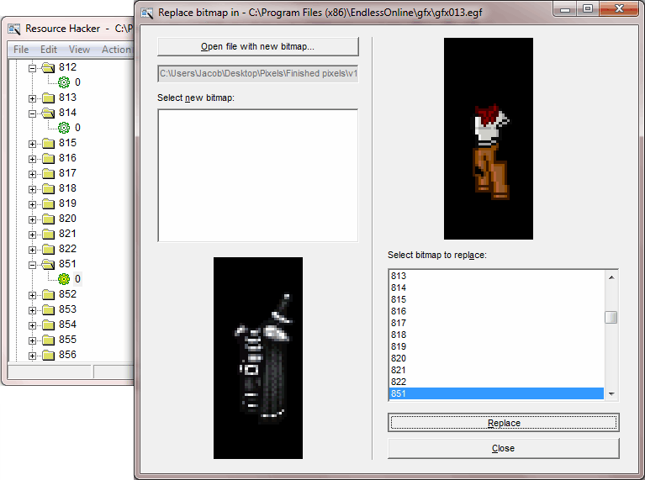
Task: Collapse the 851 tree node
Action: coord(32,266)
